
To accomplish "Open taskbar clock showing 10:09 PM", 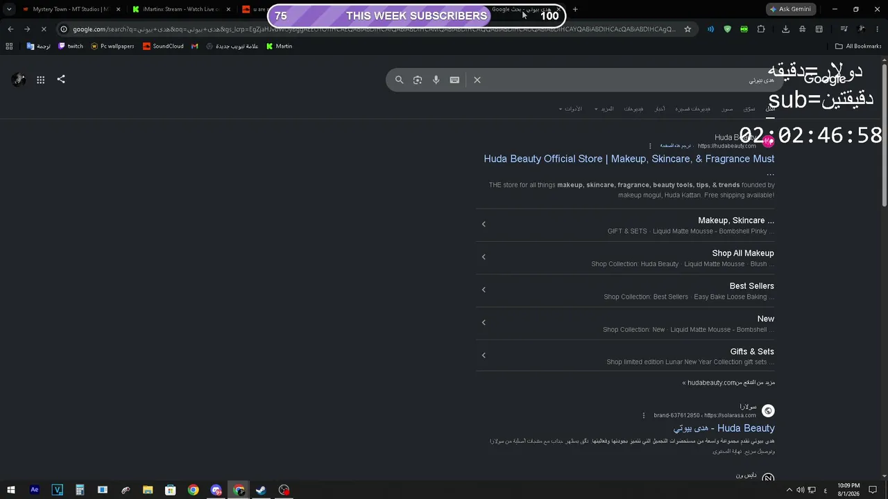I will point(848,490).
